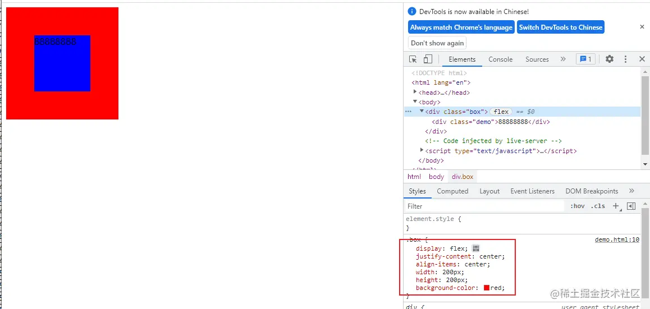Click the flex badge on div.box

coord(501,112)
